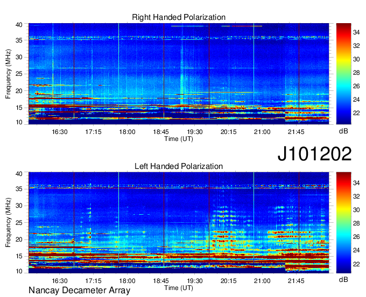
Task: Click the 18:45 tick label under the top plot
Action: coord(161,132)
